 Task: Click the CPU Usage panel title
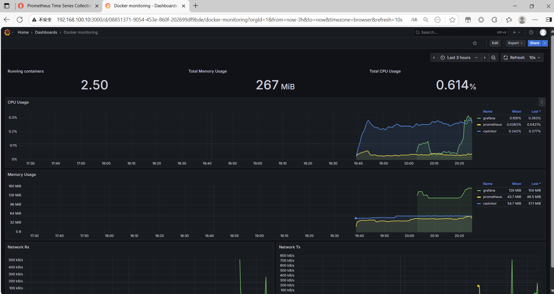coord(18,102)
